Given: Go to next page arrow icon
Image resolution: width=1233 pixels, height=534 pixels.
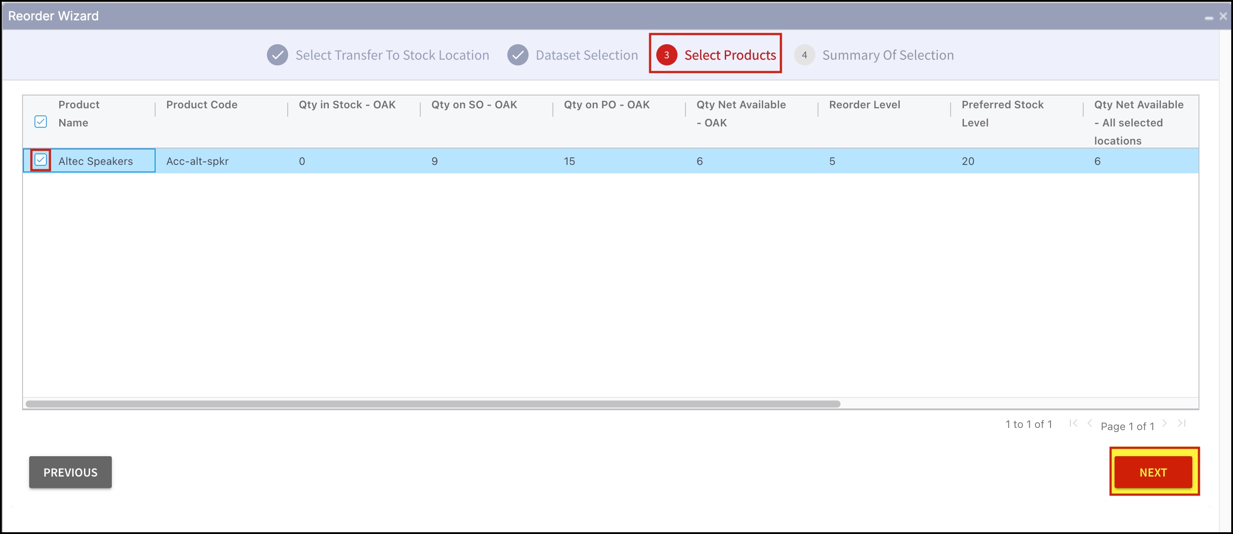Looking at the screenshot, I should click(x=1164, y=423).
